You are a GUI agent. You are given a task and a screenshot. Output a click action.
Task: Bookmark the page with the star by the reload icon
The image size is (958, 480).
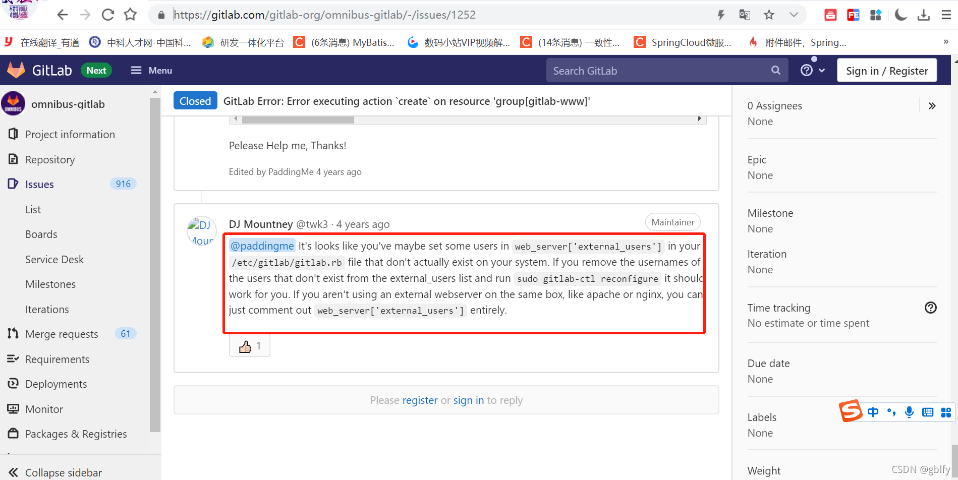coord(130,15)
